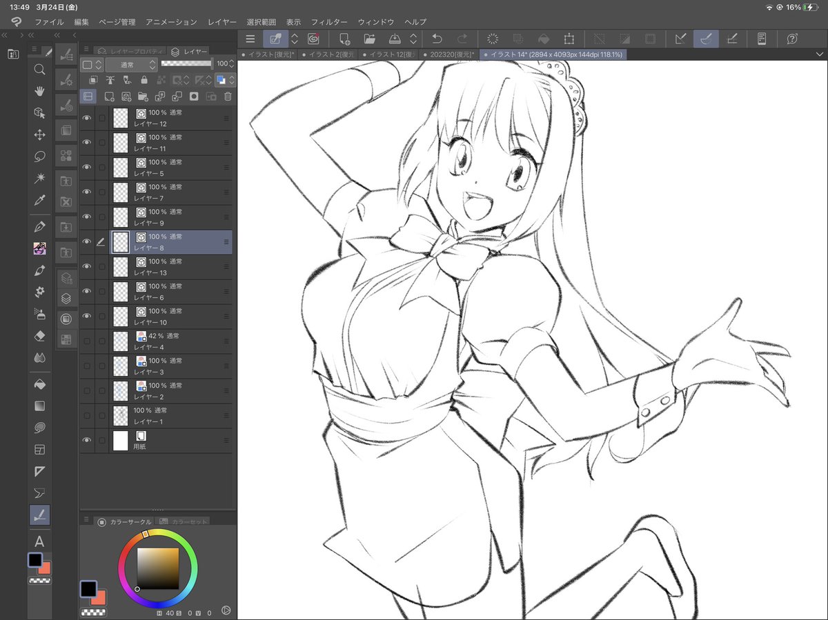Open the command bar hamburger menu
This screenshot has height=620, width=828.
(x=250, y=39)
